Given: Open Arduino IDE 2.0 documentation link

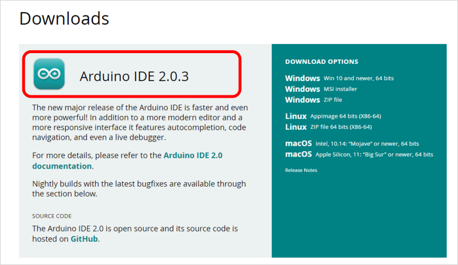Looking at the screenshot, I should click(127, 160).
